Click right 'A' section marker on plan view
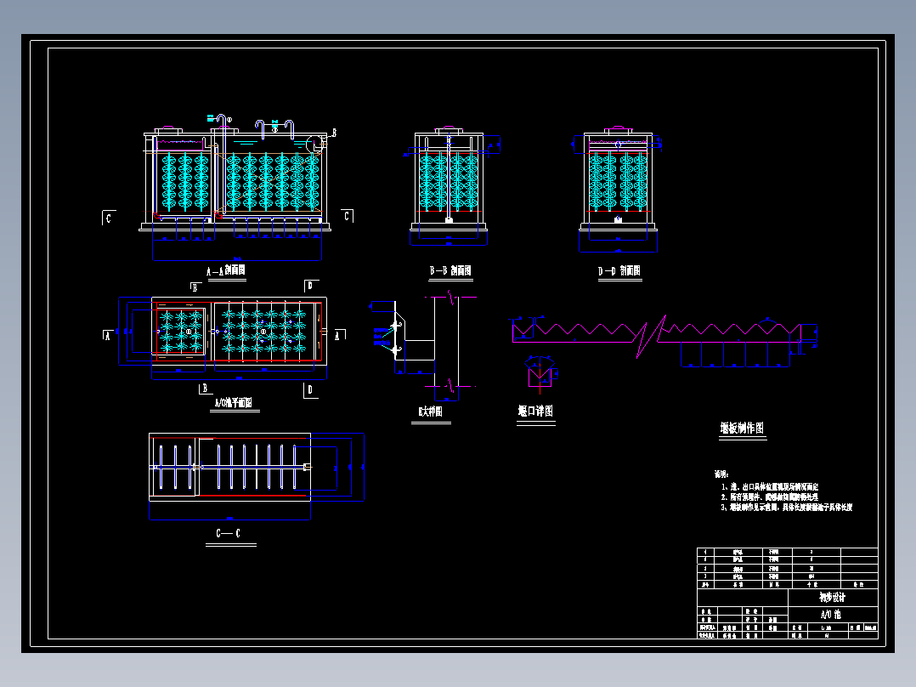Screen dimensions: 916x687 338,335
